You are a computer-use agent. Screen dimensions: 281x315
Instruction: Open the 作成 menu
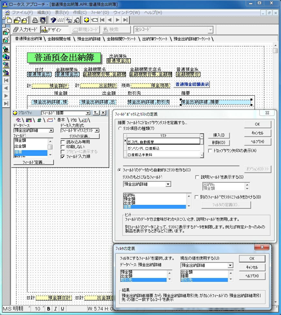[80, 13]
